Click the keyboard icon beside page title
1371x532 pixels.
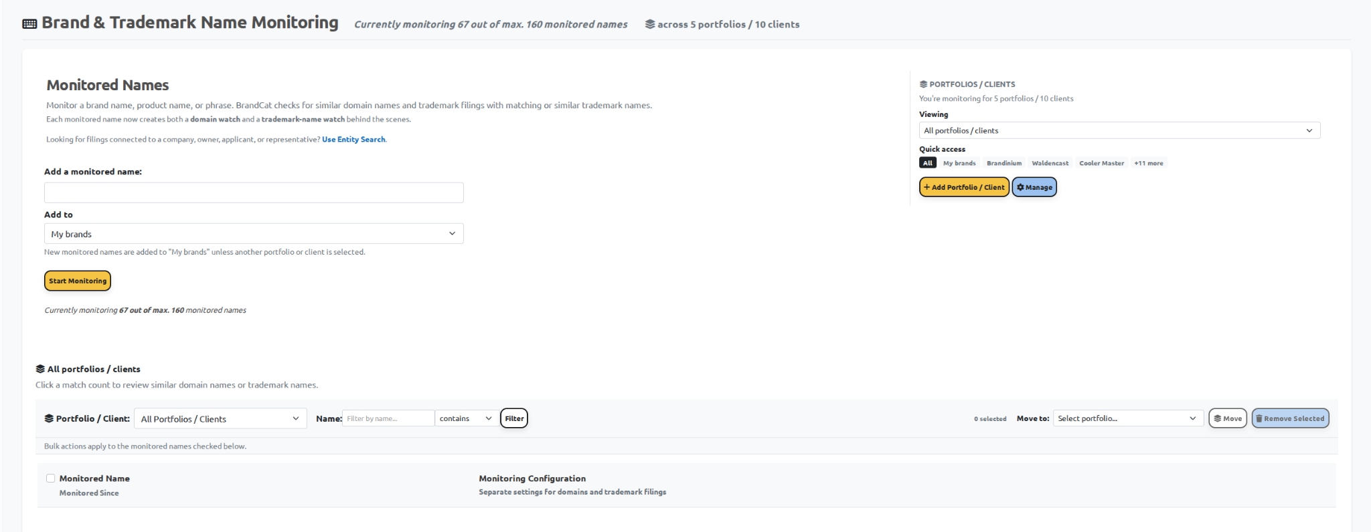(x=29, y=24)
